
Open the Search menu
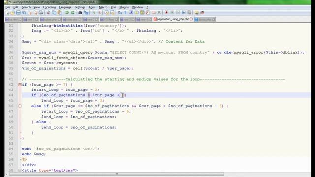[26, 7]
